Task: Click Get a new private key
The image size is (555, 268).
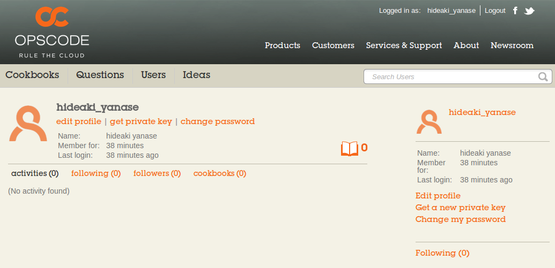Action: point(461,208)
